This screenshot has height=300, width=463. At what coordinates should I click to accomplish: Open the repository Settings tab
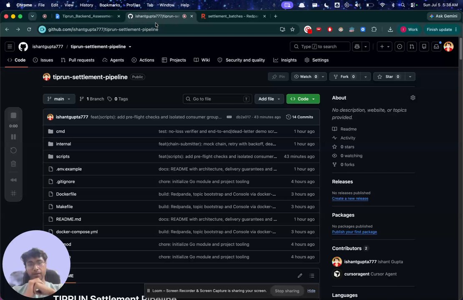[317, 60]
